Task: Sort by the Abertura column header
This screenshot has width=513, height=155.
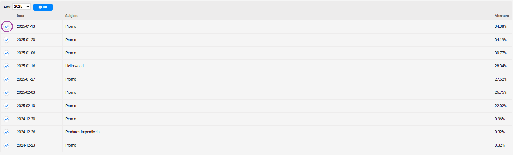Action: click(x=502, y=16)
